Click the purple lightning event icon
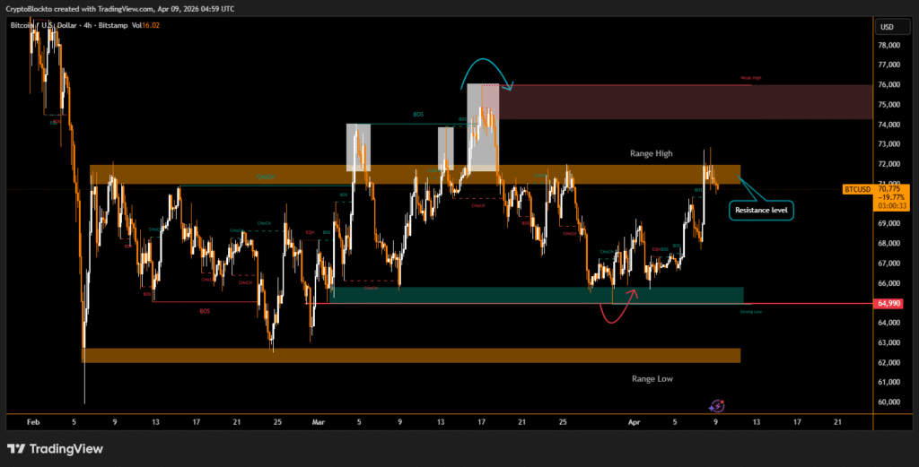919x467 pixels. pyautogui.click(x=717, y=406)
